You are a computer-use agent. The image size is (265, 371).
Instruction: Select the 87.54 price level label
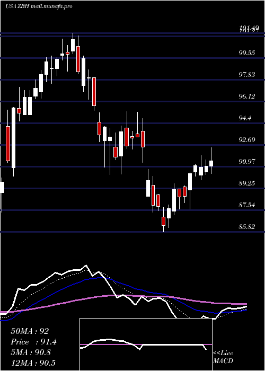tap(247, 205)
